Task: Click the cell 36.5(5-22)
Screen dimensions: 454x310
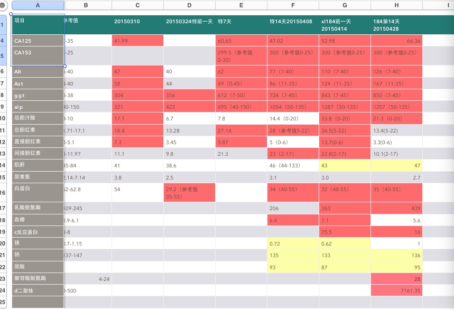Action: point(345,130)
